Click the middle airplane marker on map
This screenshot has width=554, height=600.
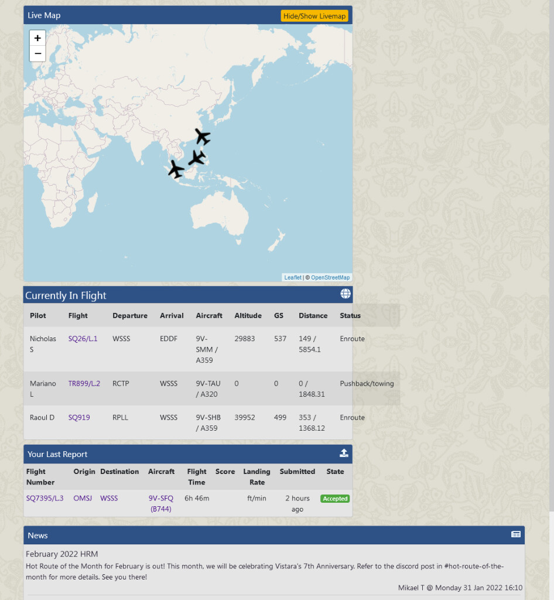(x=197, y=157)
